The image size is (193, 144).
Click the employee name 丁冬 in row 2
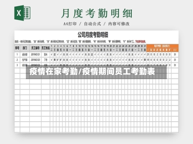[x=46, y=60]
